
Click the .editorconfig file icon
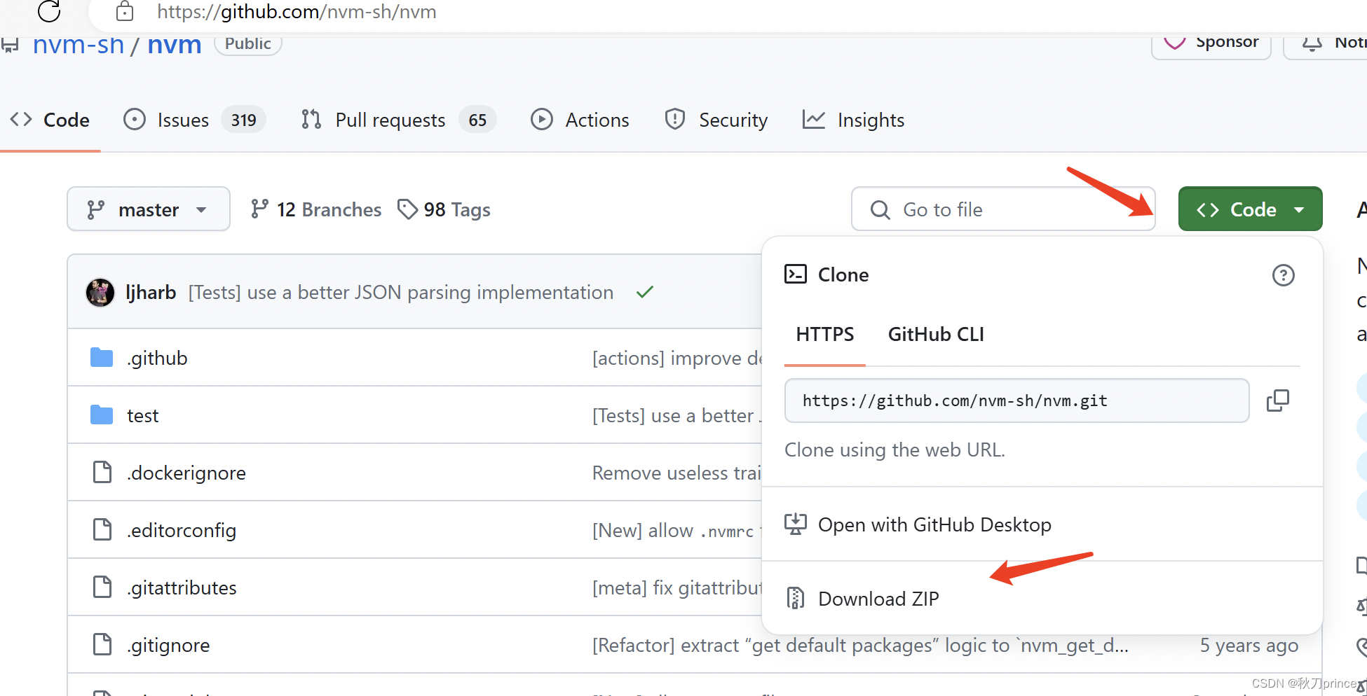[x=102, y=529]
